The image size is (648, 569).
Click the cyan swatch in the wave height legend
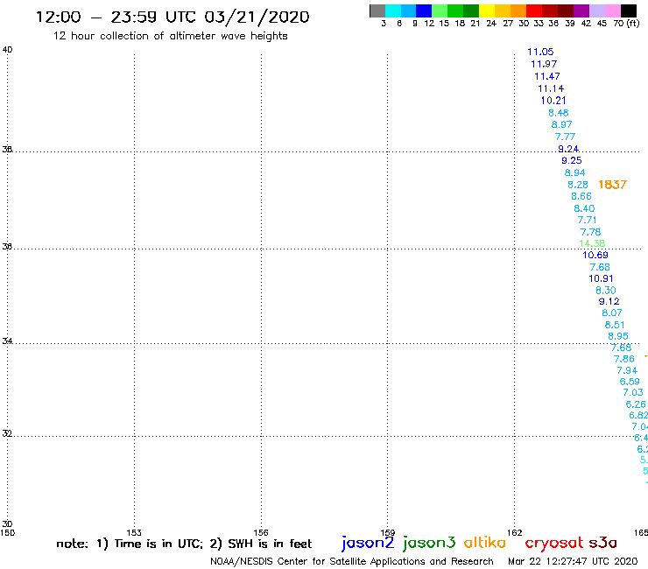tap(393, 11)
